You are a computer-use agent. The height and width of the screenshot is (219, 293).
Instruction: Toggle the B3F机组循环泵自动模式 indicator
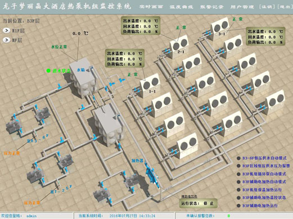(238, 174)
